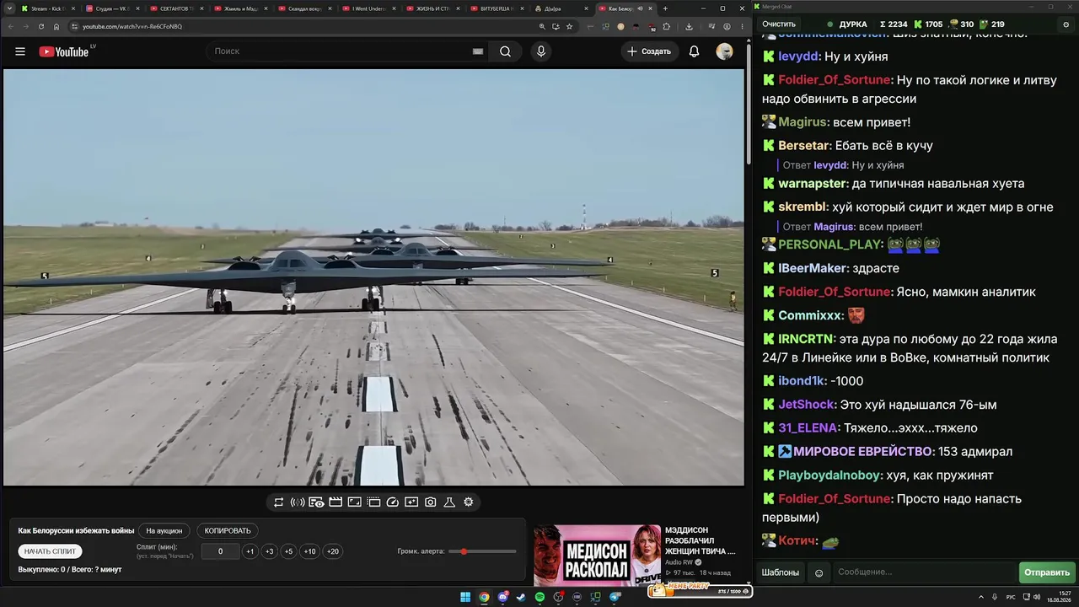
Task: Switch to the 'I Went Undercover' tab
Action: click(369, 8)
